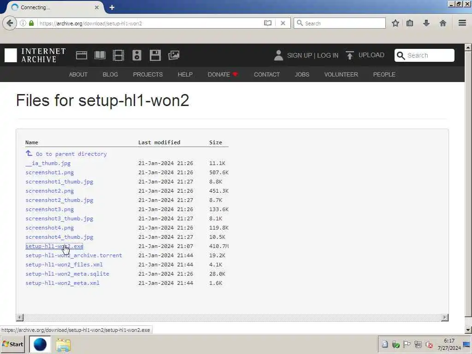Open Windows Explorer folder taskbar icon
Screen dimensions: 472x354
pos(63,345)
